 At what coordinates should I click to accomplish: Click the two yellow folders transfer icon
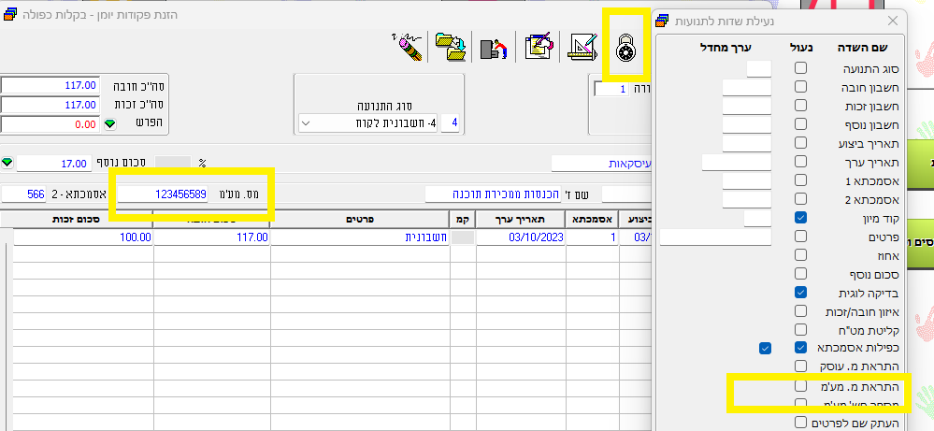click(451, 46)
